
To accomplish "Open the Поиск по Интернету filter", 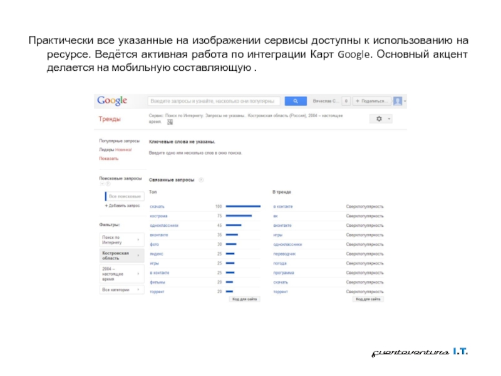I will coord(121,240).
